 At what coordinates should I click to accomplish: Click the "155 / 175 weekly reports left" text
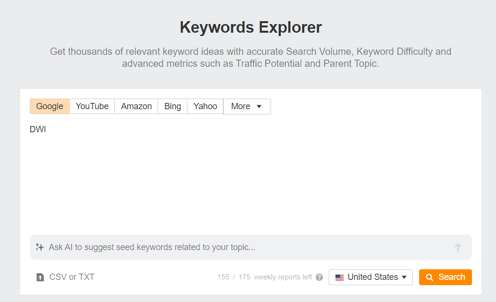coord(265,277)
